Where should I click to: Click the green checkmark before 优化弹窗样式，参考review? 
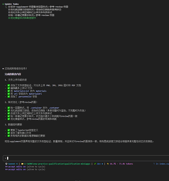pyautogui.click(x=9, y=119)
